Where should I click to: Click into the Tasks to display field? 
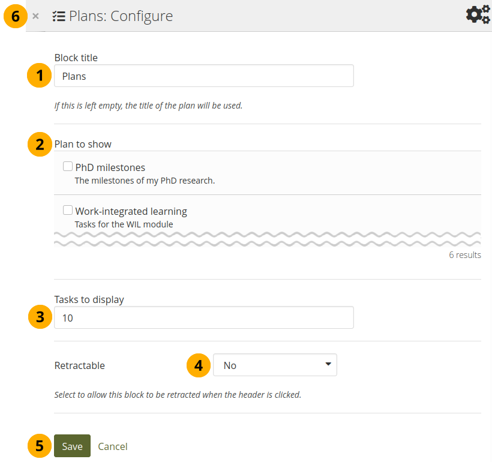point(203,317)
